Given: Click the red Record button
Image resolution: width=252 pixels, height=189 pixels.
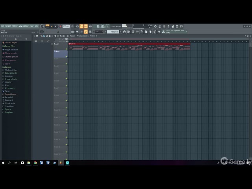Looking at the screenshot, I should point(60,26).
